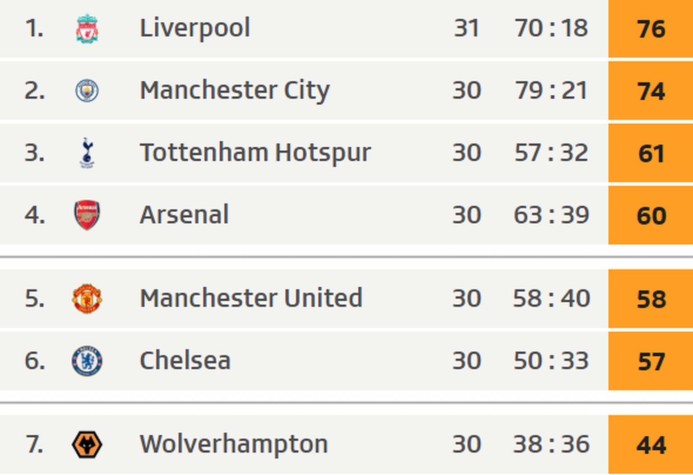Click the Arsenal cannon crest
This screenshot has width=693, height=475.
[87, 215]
